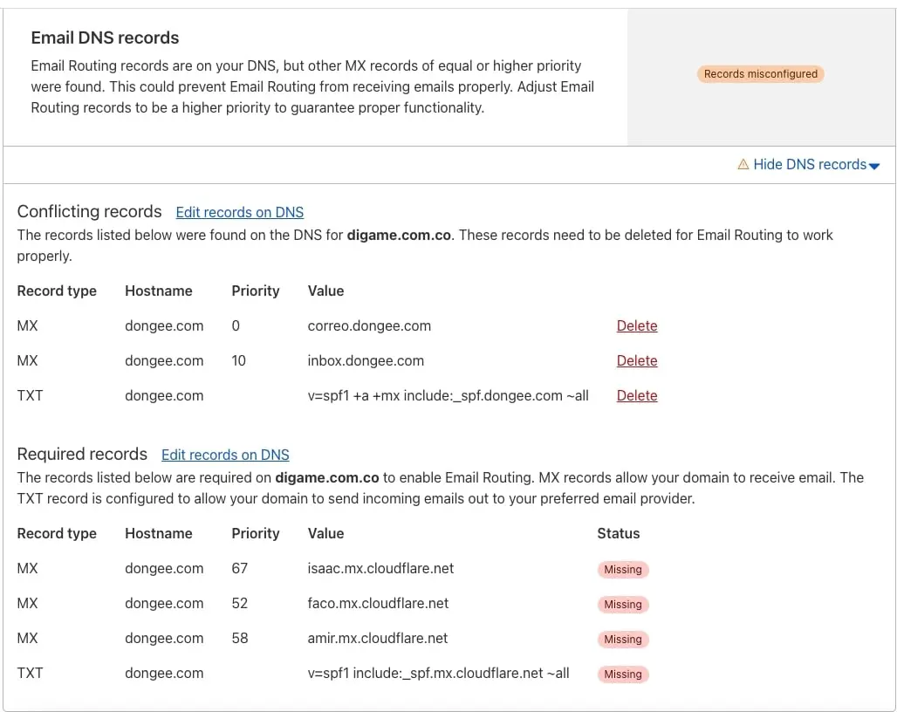
Task: Click the Status column header
Action: pos(619,534)
